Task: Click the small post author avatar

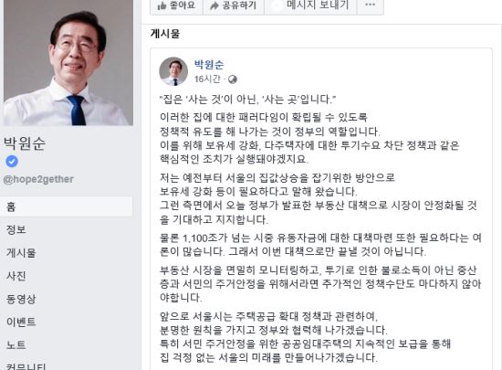Action: pos(173,71)
